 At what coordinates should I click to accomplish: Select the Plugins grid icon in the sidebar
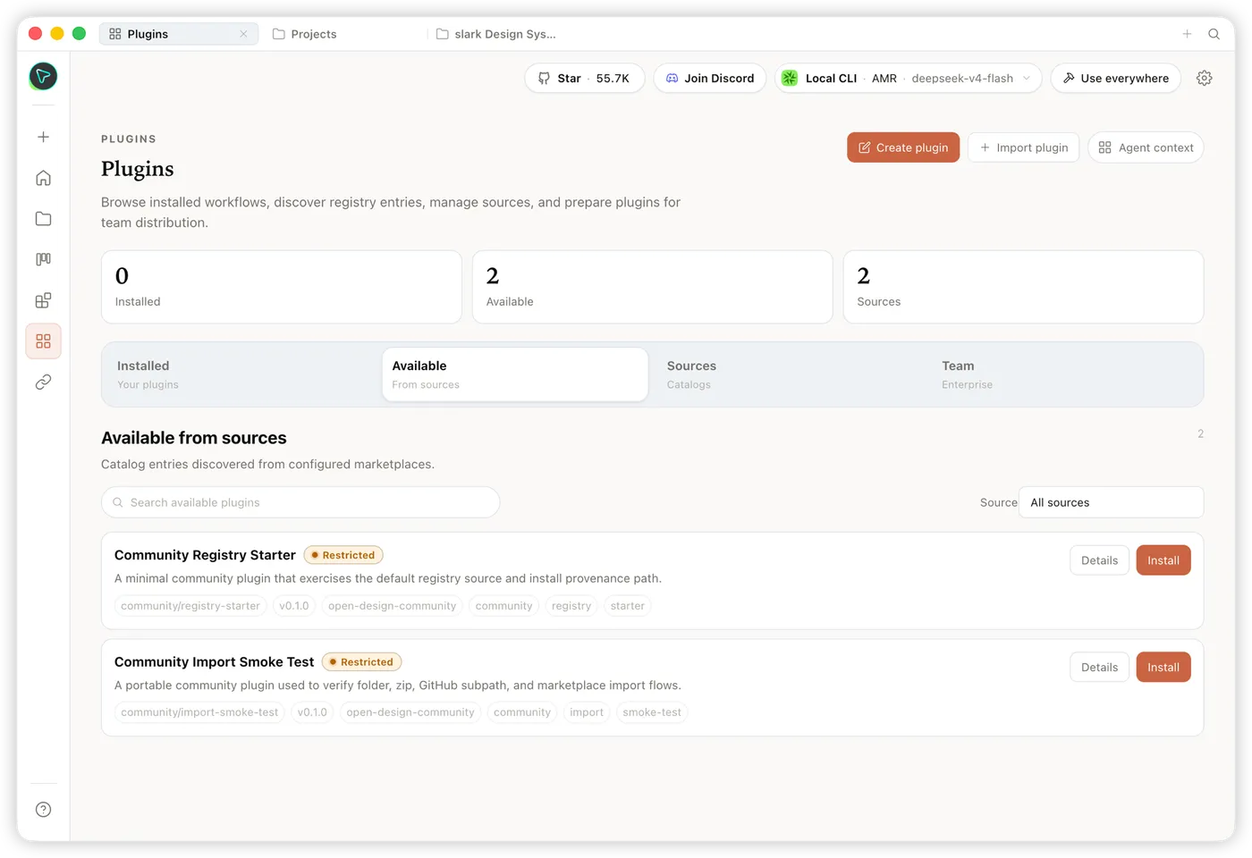click(43, 341)
